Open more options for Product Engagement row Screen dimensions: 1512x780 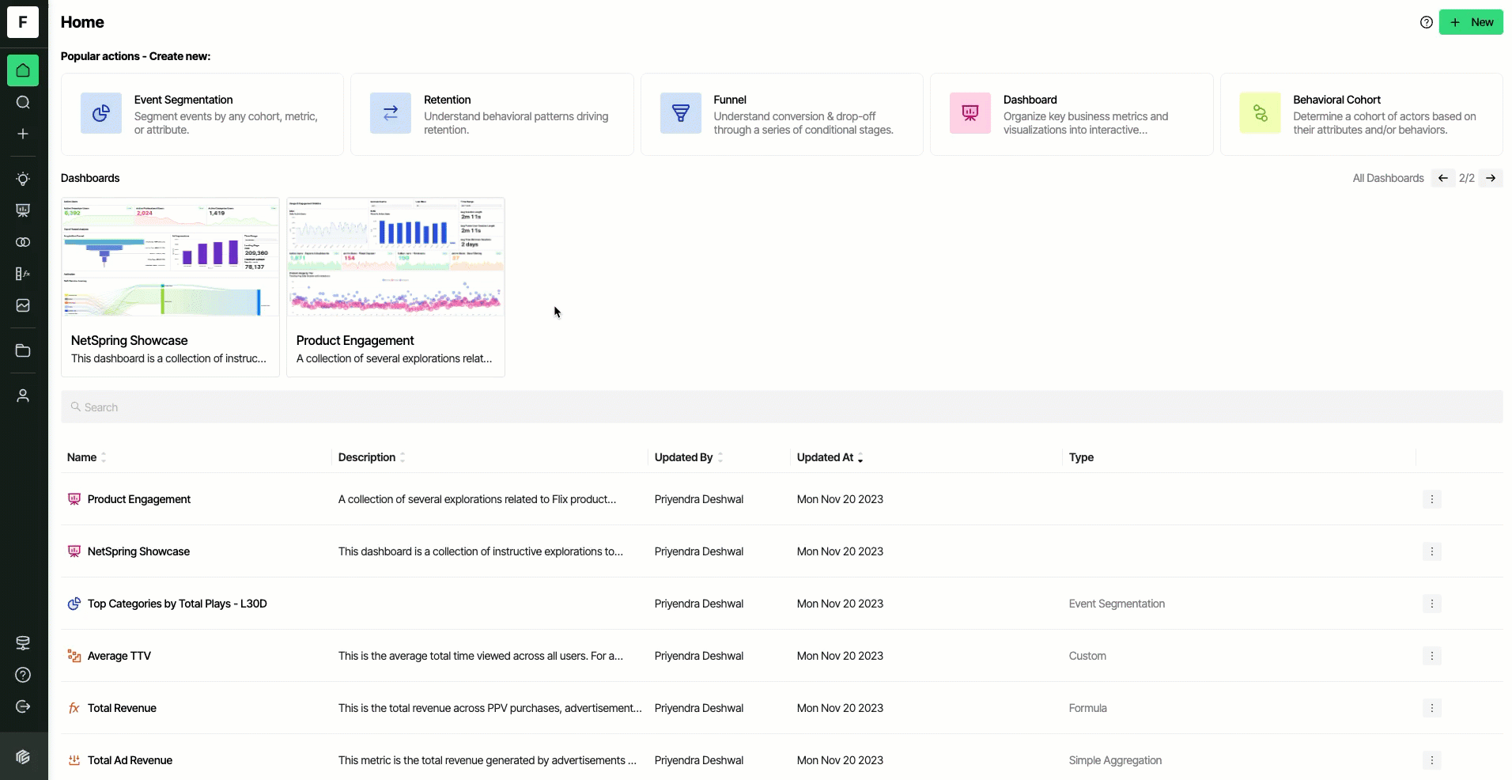1431,499
